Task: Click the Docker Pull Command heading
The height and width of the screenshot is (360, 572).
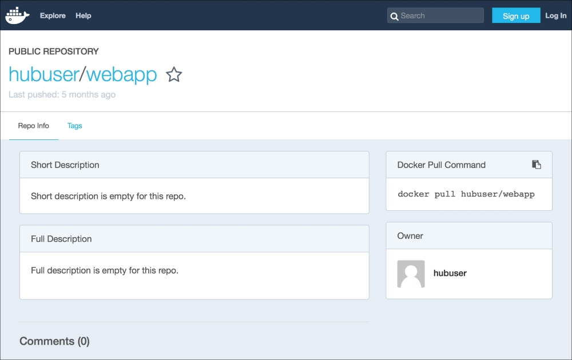Action: click(442, 165)
